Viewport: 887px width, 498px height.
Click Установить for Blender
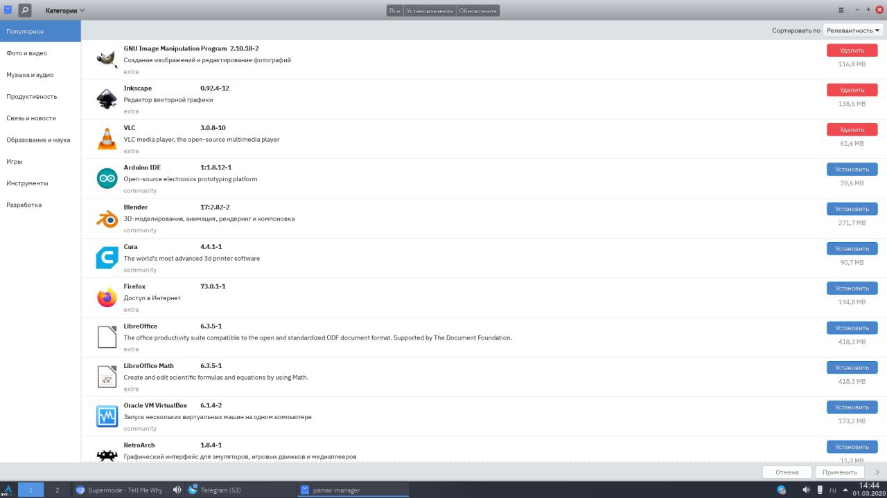point(852,209)
